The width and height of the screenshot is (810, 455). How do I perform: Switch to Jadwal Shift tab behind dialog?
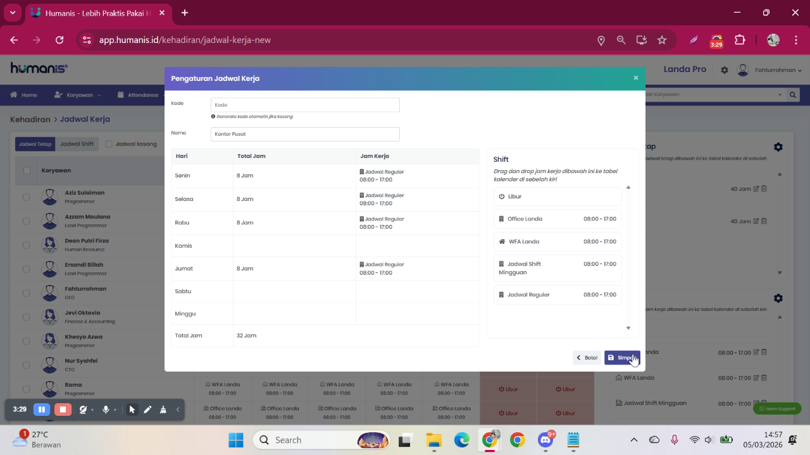pos(77,144)
